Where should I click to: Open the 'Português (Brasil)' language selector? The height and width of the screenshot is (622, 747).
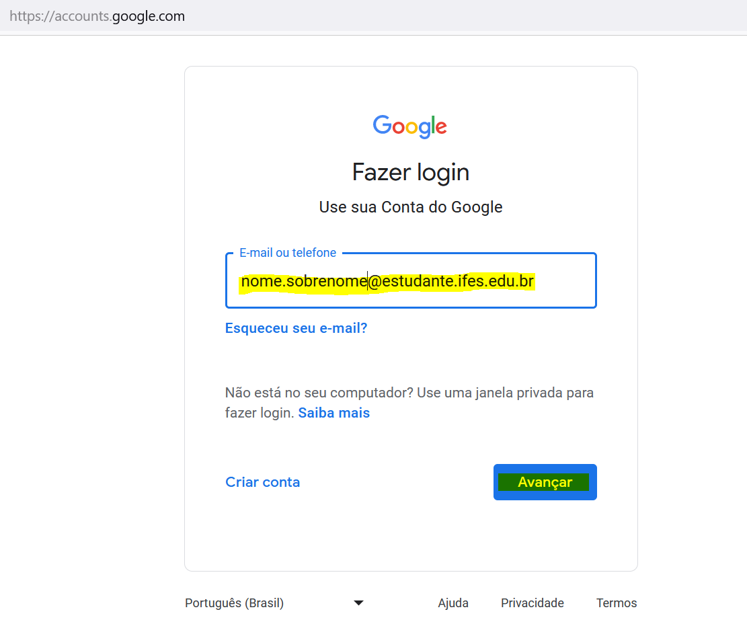[x=235, y=603]
